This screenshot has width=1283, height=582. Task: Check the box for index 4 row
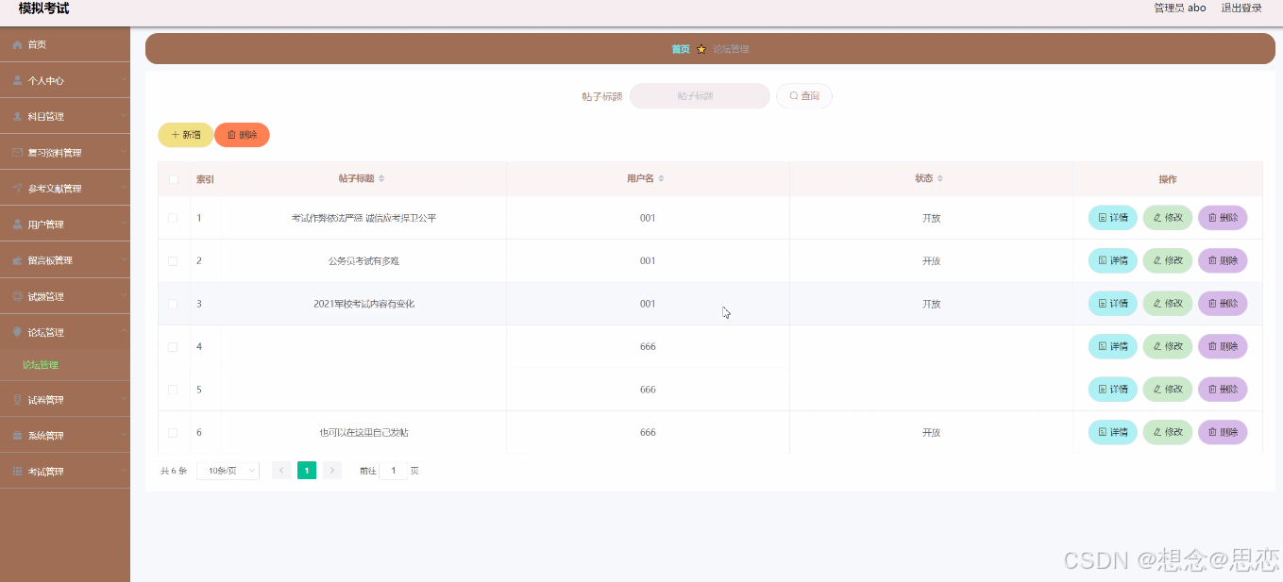click(x=173, y=346)
